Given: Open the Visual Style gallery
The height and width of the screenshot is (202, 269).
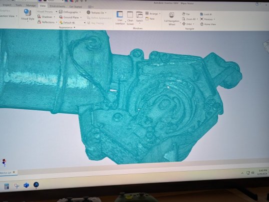Looking at the screenshot, I should 27,15.
